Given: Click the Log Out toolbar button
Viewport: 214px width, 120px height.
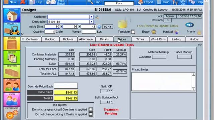Looking at the screenshot, I should (x=179, y=2).
